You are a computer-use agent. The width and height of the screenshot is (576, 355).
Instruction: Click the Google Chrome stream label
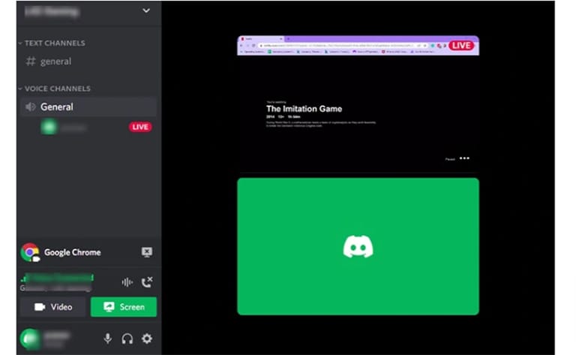pyautogui.click(x=72, y=252)
